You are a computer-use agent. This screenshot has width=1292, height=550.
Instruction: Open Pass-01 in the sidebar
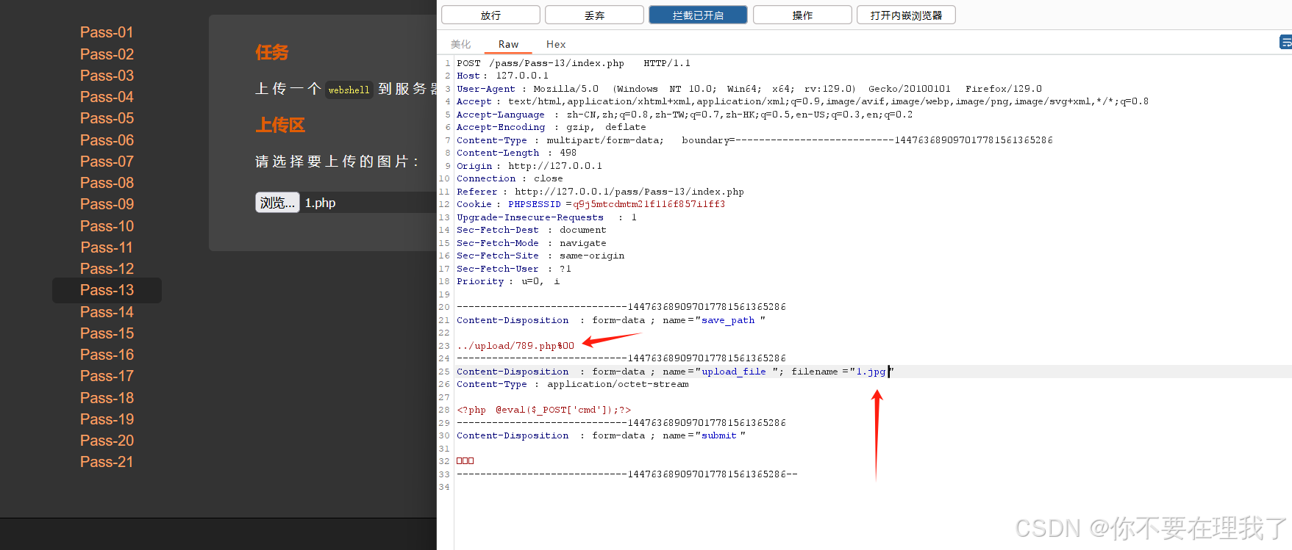(107, 32)
